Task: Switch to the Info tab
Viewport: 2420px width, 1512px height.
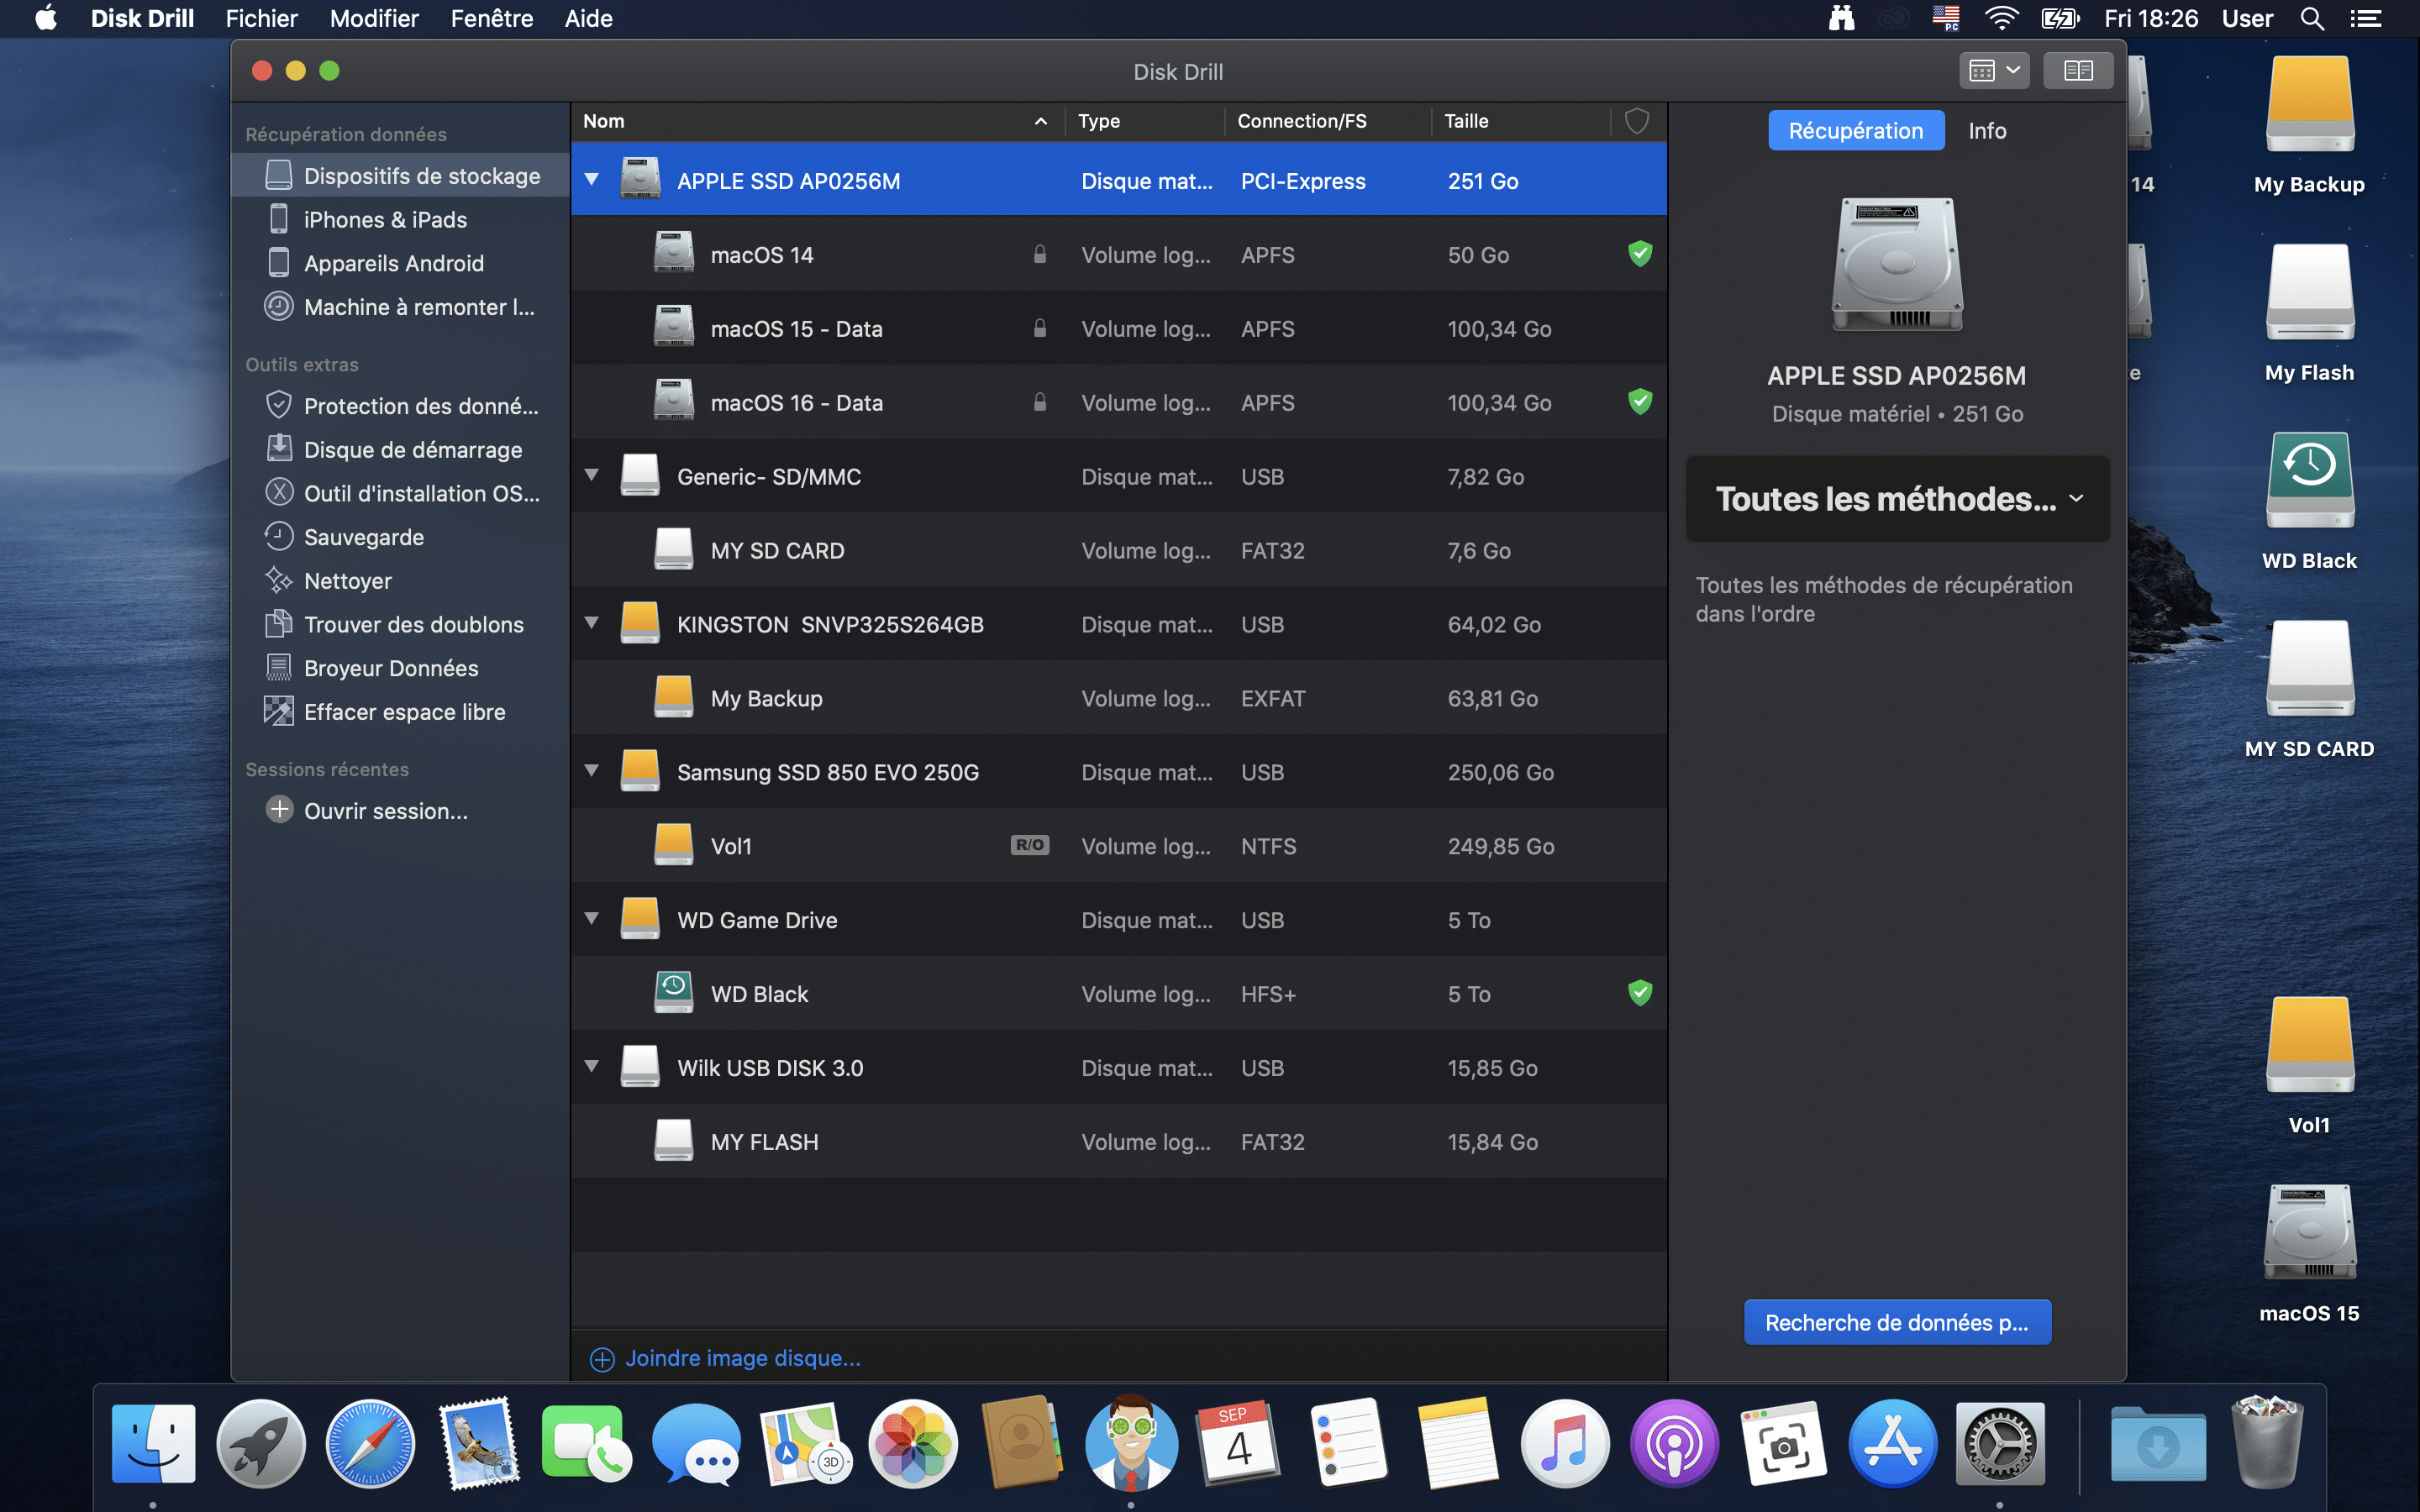Action: click(x=1986, y=131)
